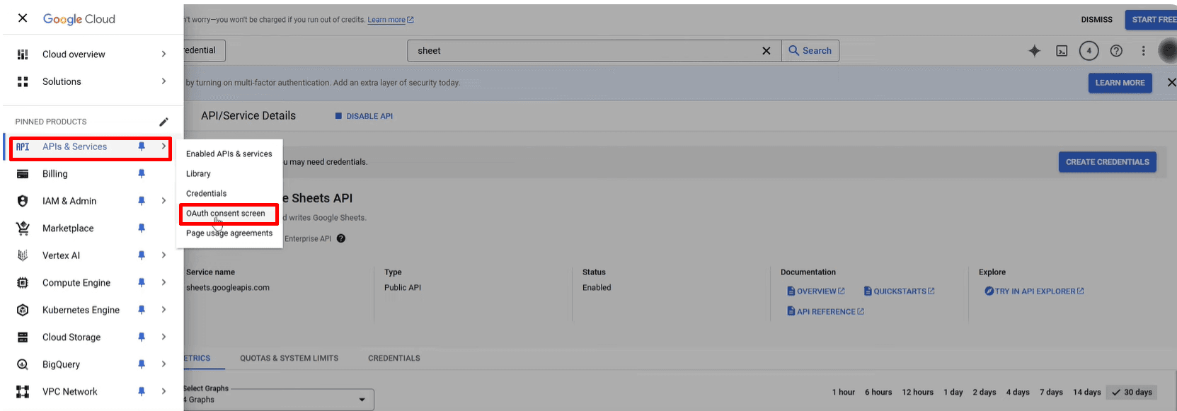Unpin Vertex AI product

142,255
